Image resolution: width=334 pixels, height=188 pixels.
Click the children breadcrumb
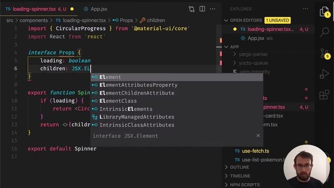tap(152, 20)
